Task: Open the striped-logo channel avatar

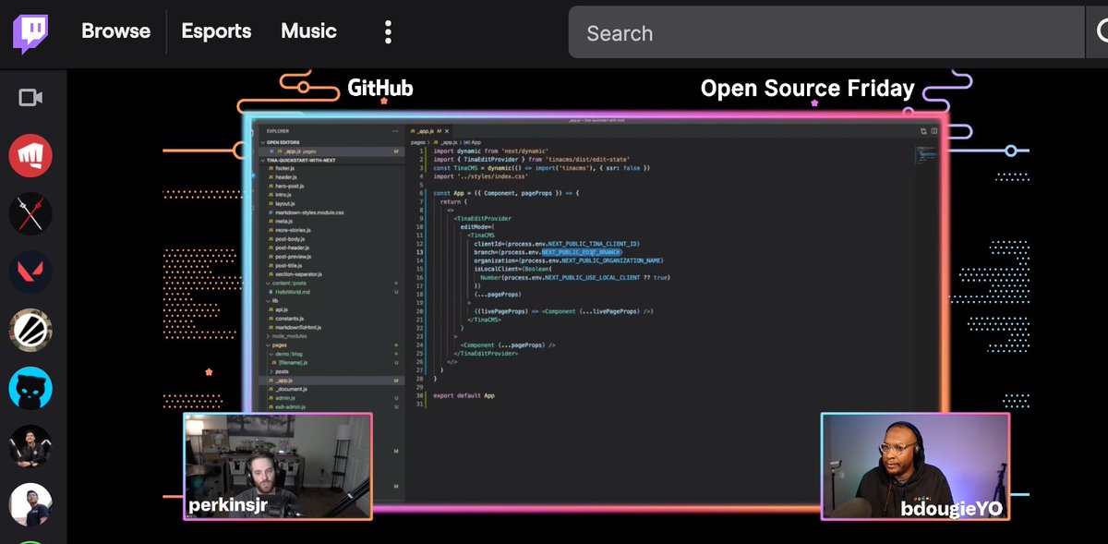Action: pyautogui.click(x=30, y=330)
